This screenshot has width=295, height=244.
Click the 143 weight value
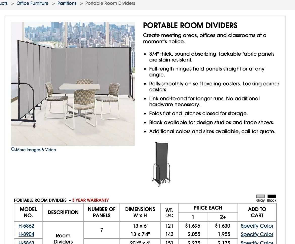point(169,234)
